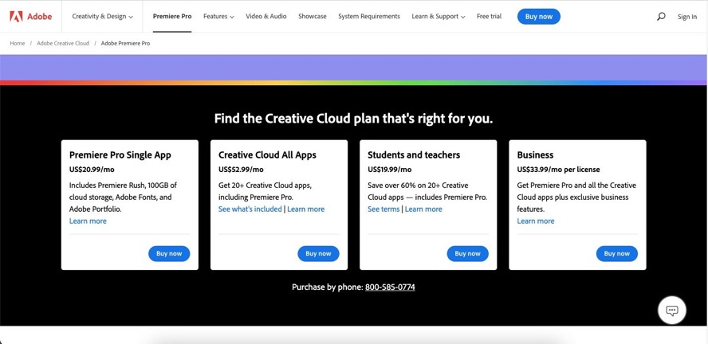Go to Showcase page

(x=312, y=16)
